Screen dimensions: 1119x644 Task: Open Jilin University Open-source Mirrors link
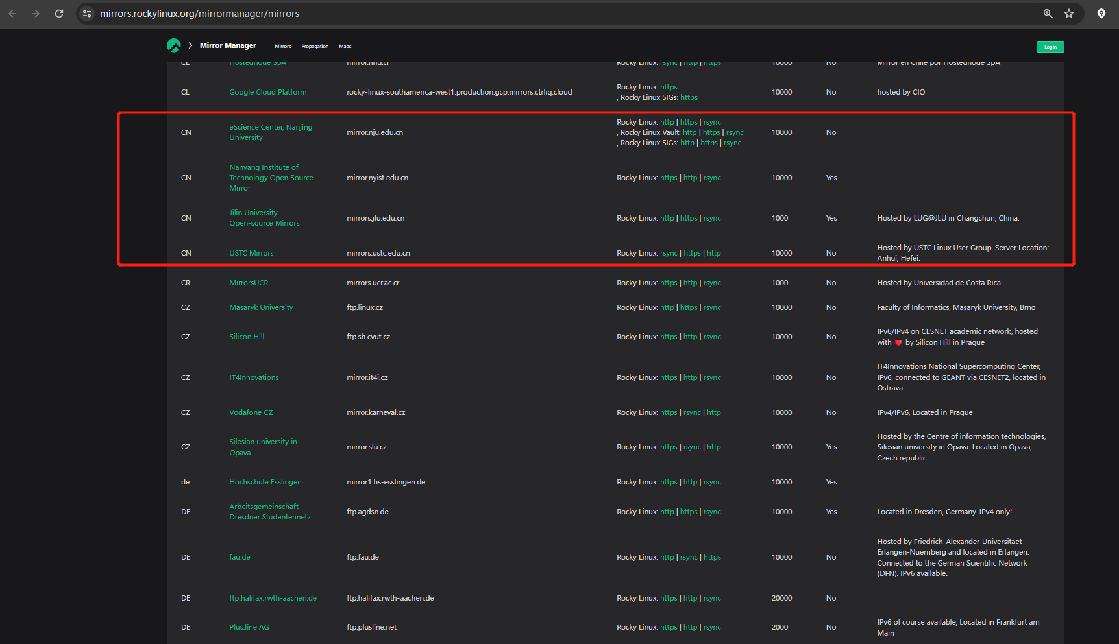pos(264,218)
